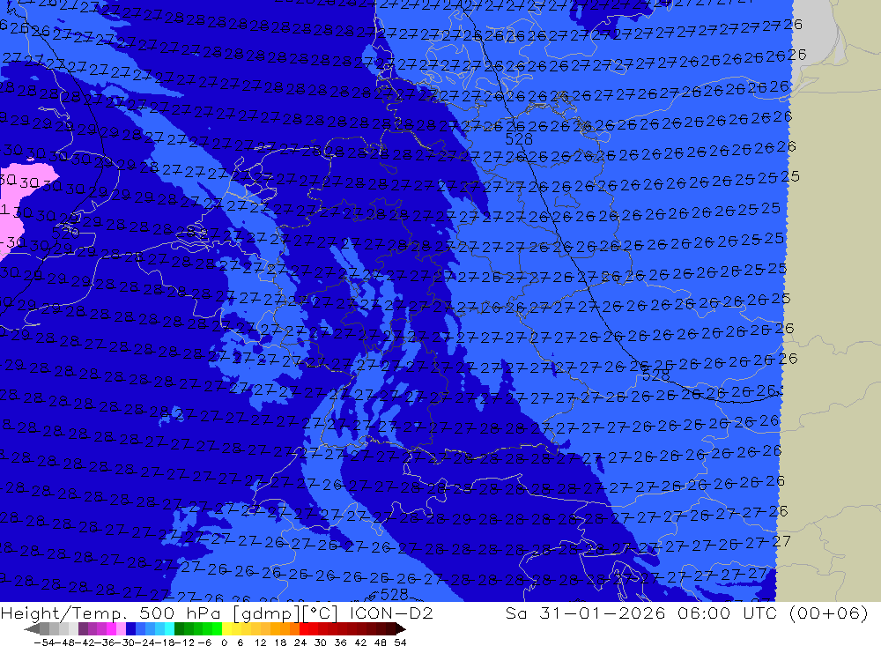Click the '12' label under the color scale
Screen dimensions: 881x646
coord(260,642)
